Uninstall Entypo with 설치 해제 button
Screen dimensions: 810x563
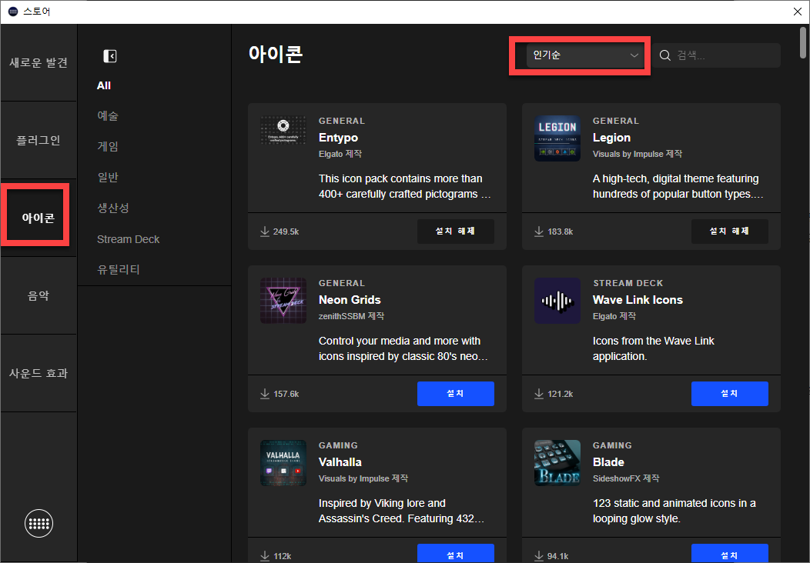[456, 232]
